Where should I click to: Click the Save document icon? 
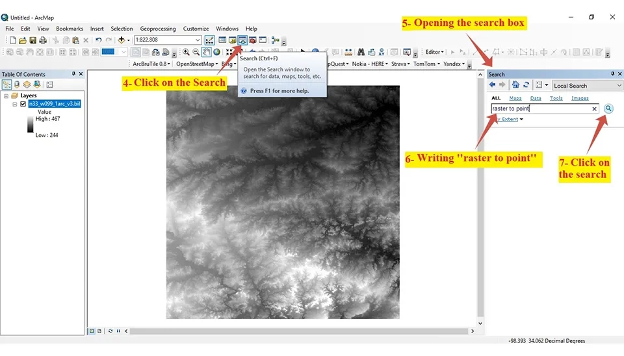coord(32,40)
